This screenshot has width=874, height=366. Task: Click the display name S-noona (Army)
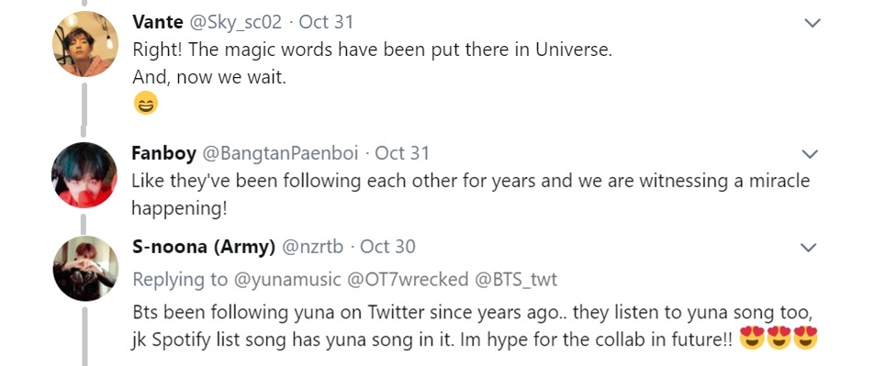pyautogui.click(x=204, y=247)
